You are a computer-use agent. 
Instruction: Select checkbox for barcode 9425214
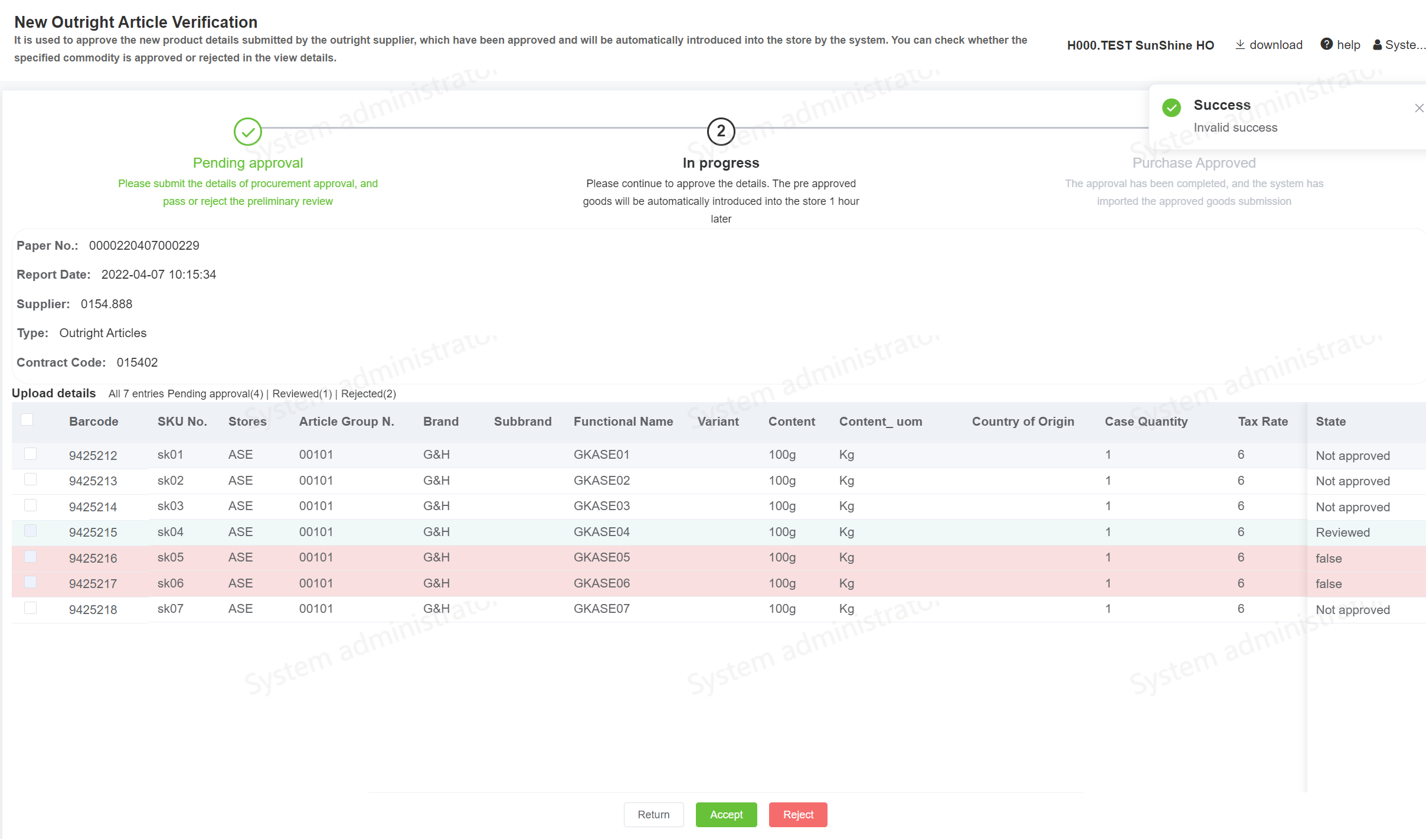coord(31,505)
